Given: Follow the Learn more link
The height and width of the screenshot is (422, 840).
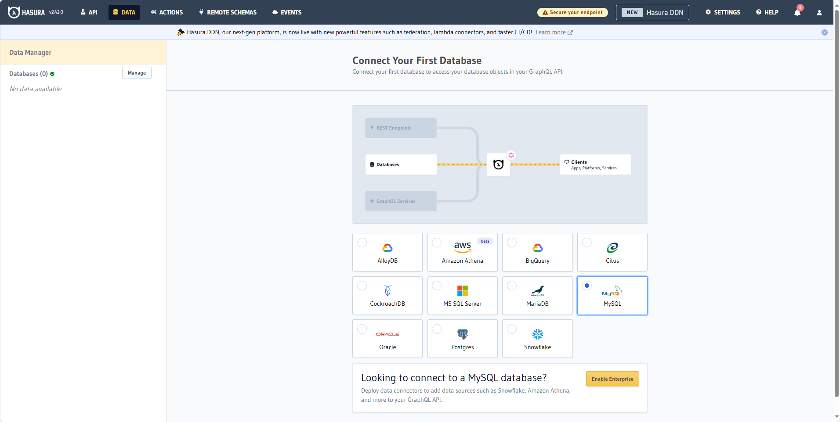Looking at the screenshot, I should coord(550,32).
